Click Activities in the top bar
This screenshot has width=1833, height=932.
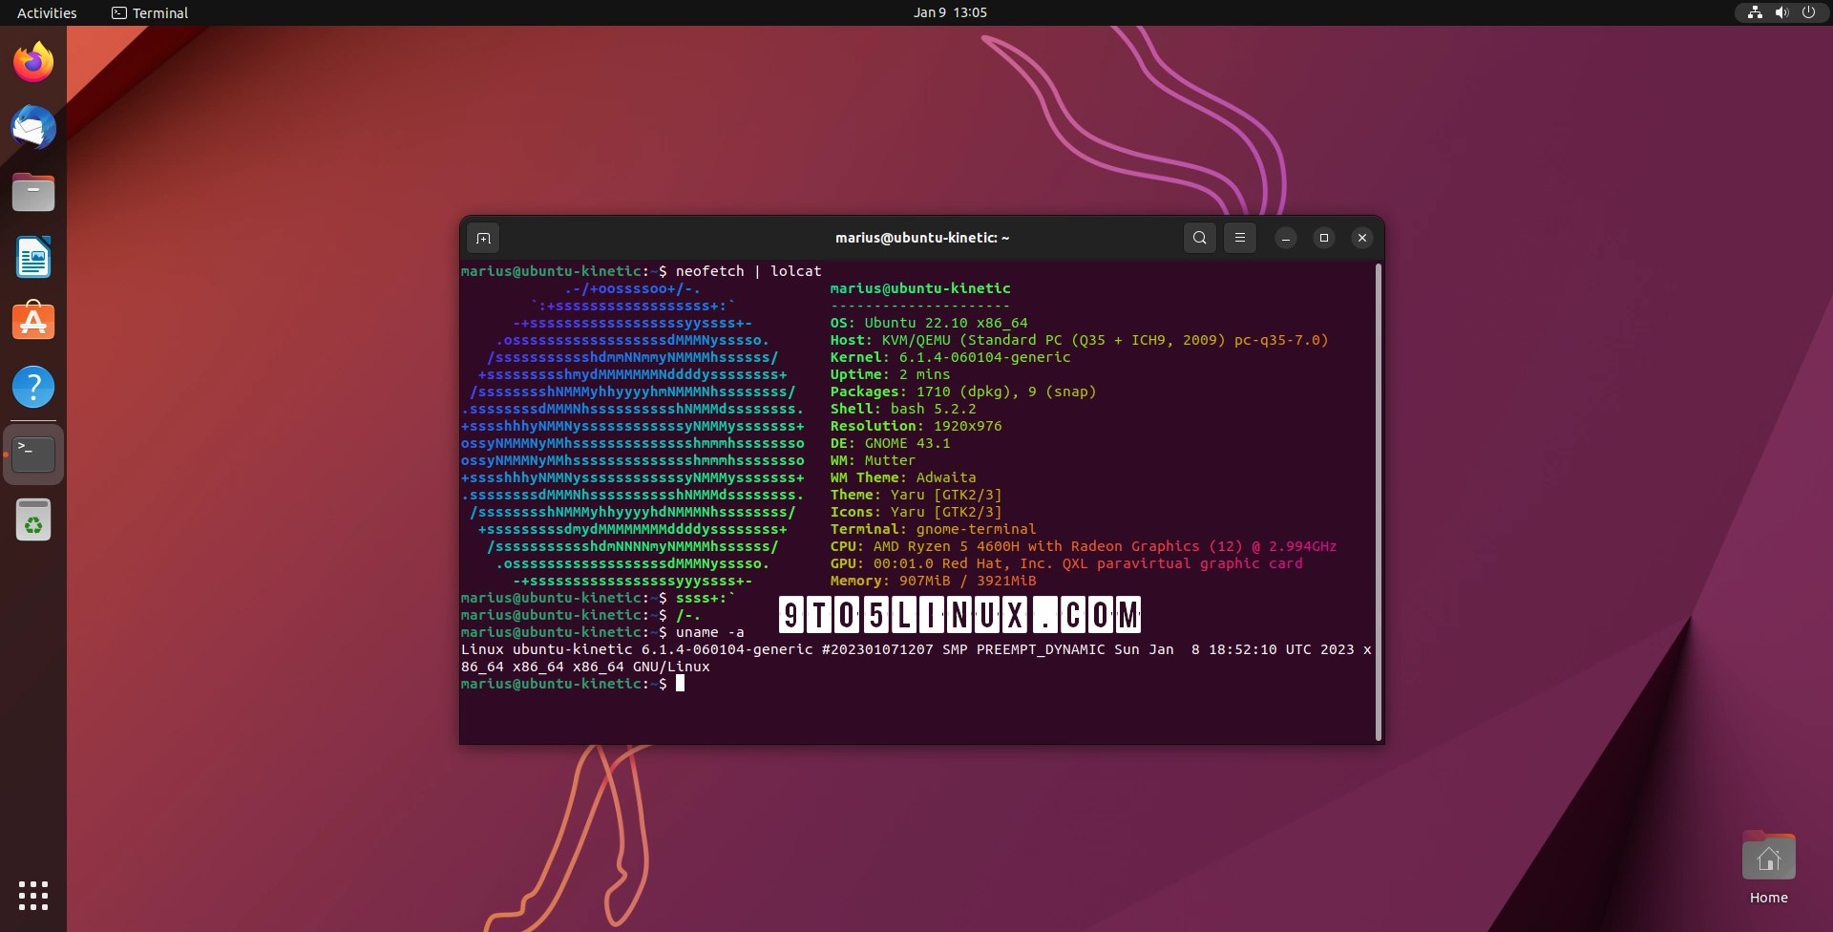(46, 12)
